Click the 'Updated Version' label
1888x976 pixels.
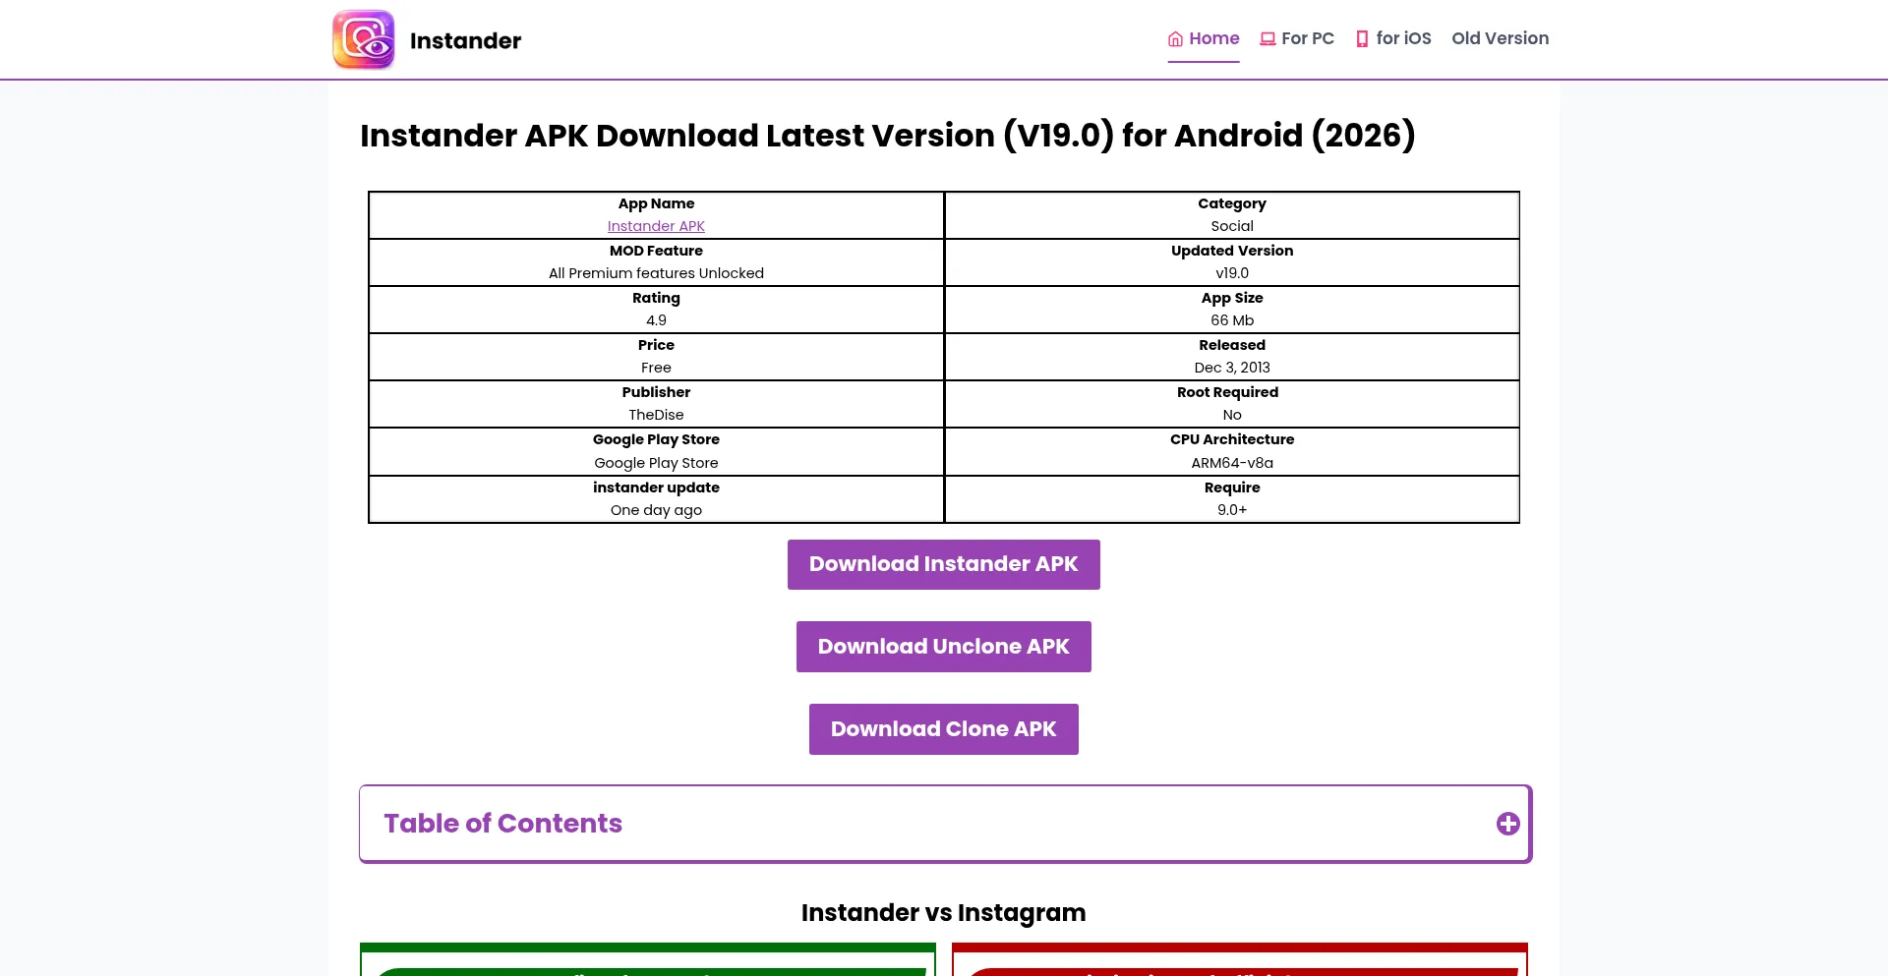click(1232, 251)
